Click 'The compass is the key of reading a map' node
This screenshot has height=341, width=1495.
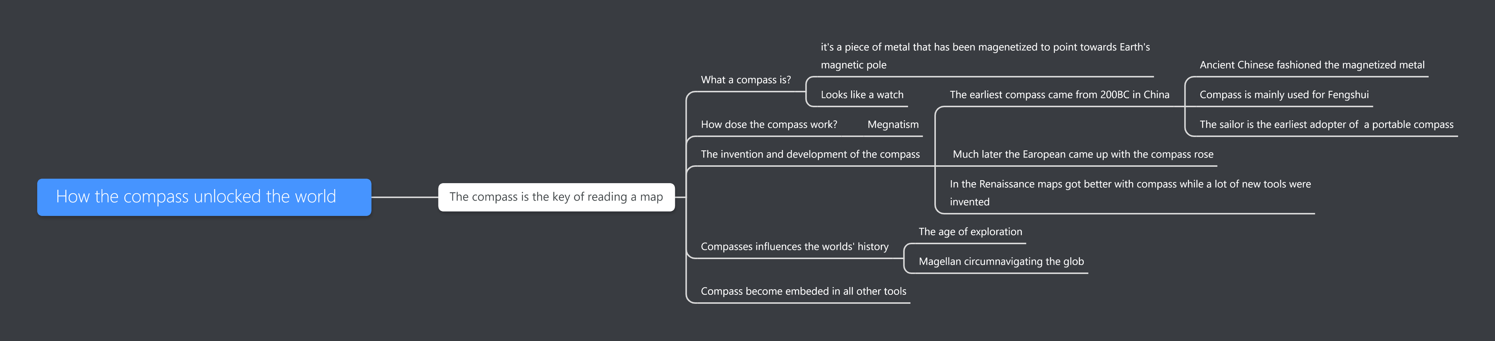pos(556,197)
